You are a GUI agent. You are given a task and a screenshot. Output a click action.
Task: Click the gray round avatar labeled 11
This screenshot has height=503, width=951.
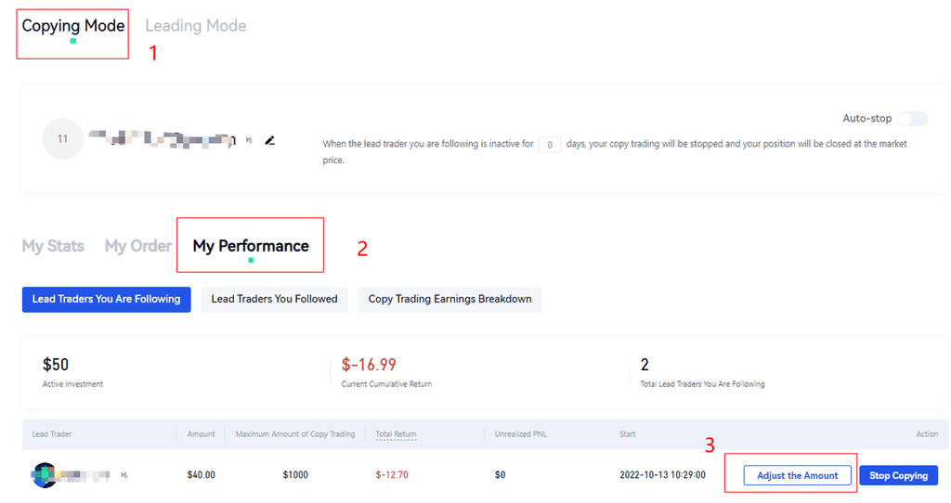pyautogui.click(x=62, y=139)
